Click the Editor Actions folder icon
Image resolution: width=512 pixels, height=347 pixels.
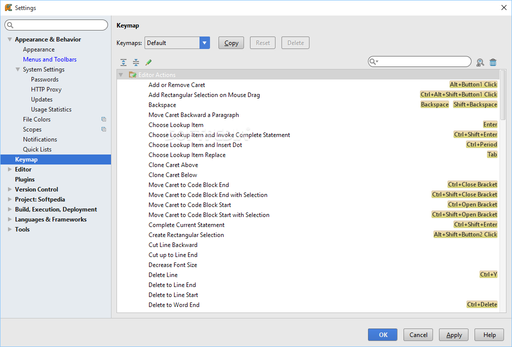click(132, 75)
